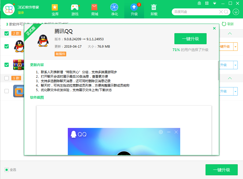Open the orange dropdown arrow in QQ row
243x179 pixels.
click(235, 47)
